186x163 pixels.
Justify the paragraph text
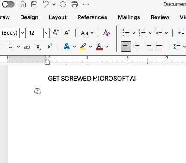[x=159, y=47]
